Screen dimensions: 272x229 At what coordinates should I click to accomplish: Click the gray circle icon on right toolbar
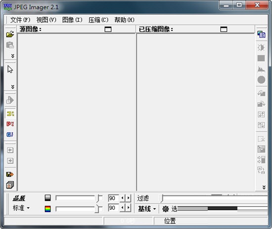261,80
